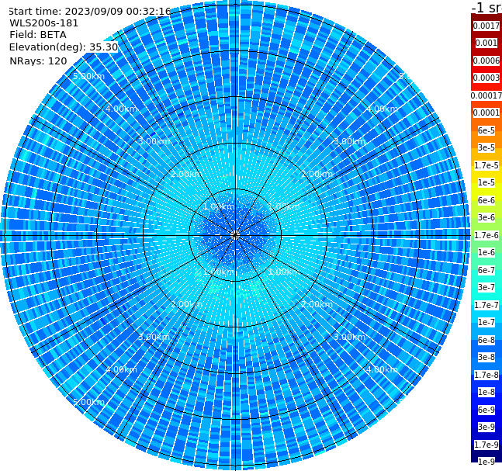Viewport: 502px width, 471px height.
Task: Click the 4.00km label in upper-left quadrant
Action: tap(121, 109)
